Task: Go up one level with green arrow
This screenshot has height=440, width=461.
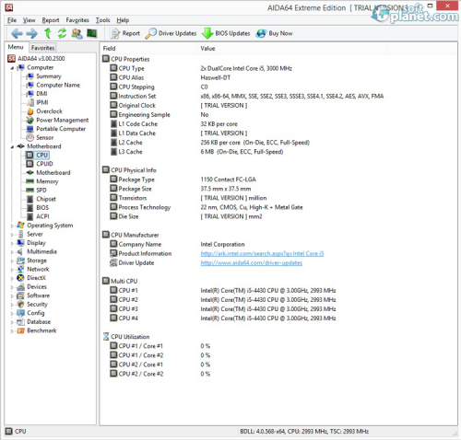Action: (x=48, y=33)
